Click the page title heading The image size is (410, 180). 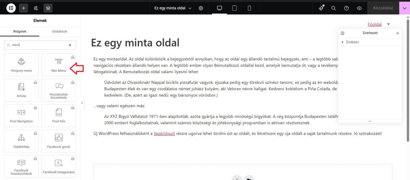[135, 43]
